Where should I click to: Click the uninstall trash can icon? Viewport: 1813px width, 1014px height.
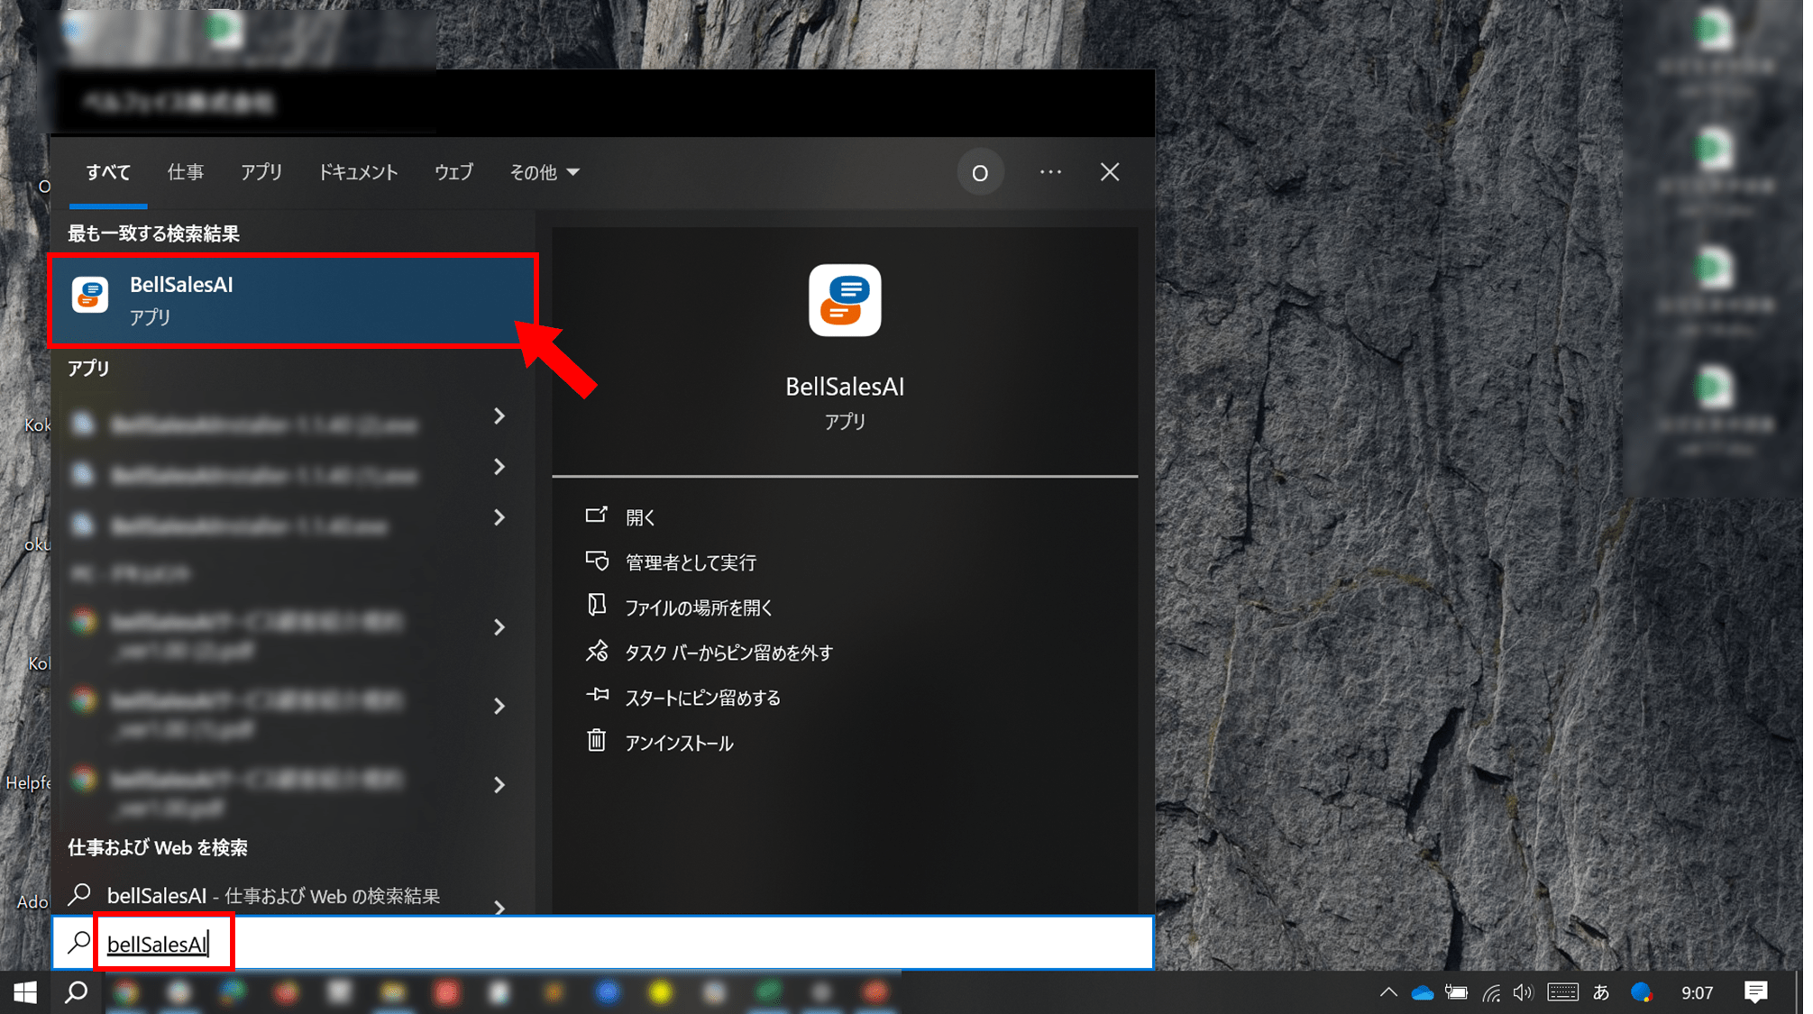(x=596, y=740)
